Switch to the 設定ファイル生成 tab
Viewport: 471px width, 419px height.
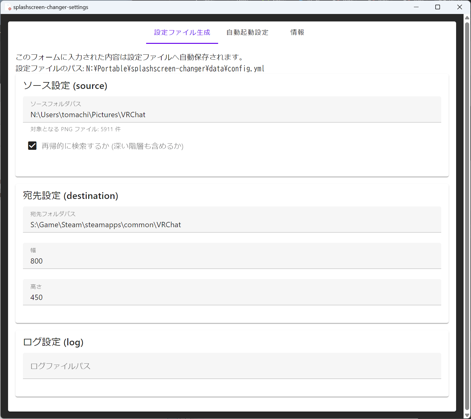point(182,33)
